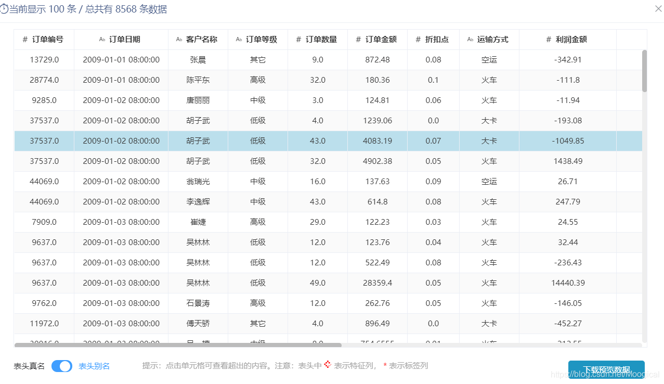Click the 订单等级 column header

[258, 40]
